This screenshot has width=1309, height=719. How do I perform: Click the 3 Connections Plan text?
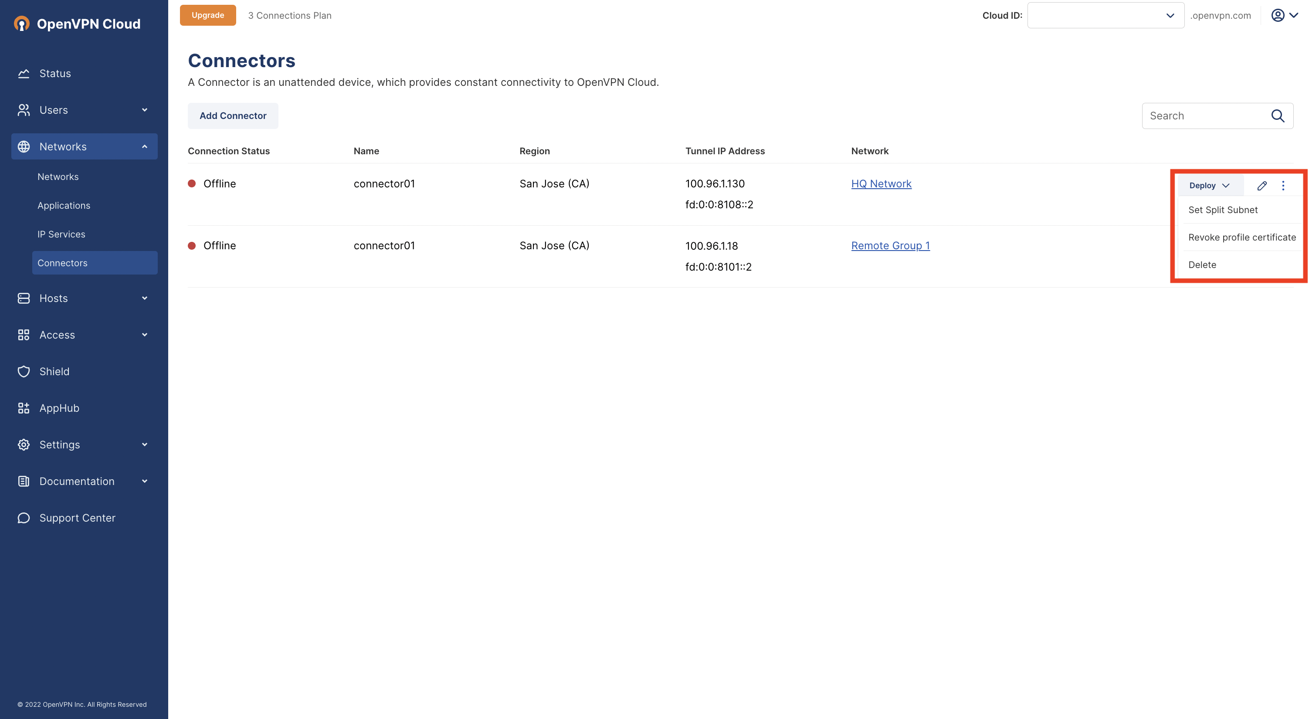(290, 15)
